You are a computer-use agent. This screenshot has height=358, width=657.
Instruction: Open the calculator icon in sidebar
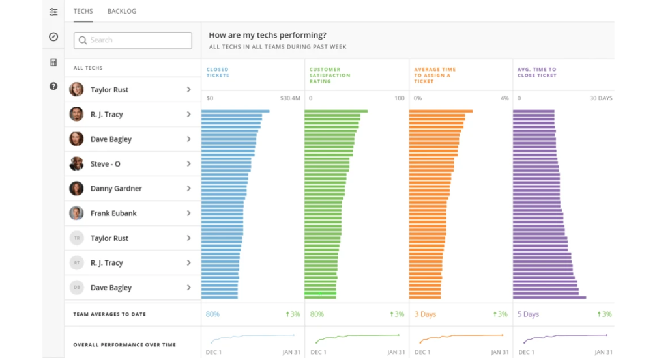[53, 62]
